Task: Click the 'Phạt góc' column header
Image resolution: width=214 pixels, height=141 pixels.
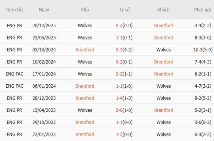Action: (x=203, y=10)
